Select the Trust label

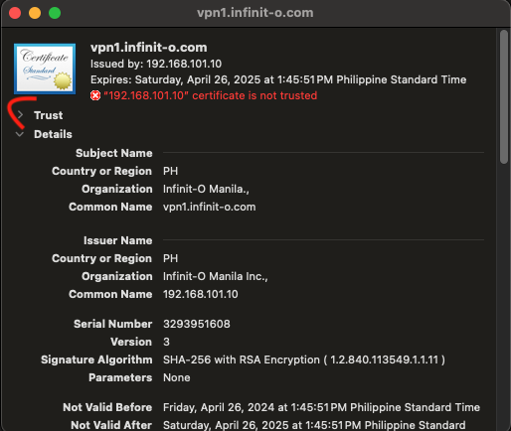click(49, 115)
